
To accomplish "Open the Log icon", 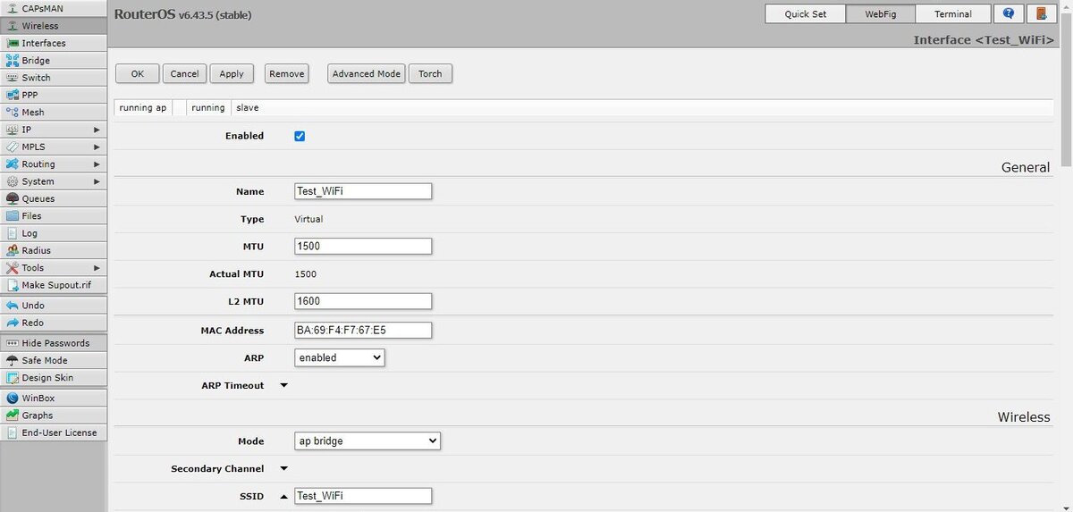I will (x=13, y=233).
